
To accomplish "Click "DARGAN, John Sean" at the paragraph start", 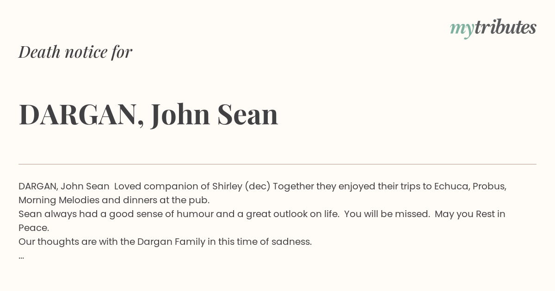I will (x=64, y=186).
